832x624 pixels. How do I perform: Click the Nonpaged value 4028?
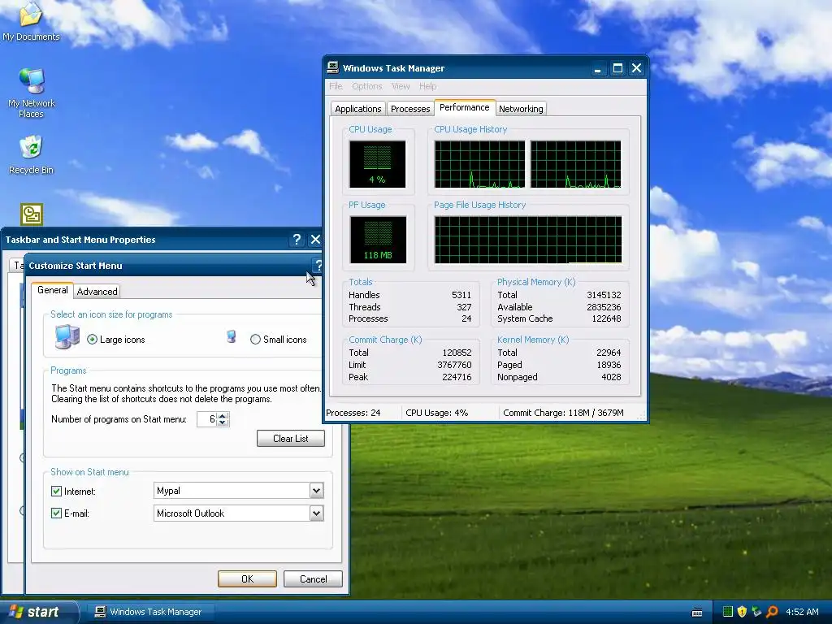611,377
